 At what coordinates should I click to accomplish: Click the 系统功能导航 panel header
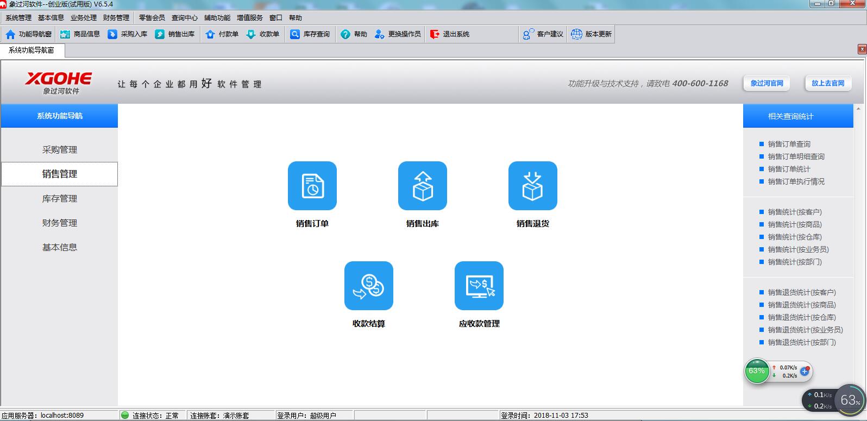pyautogui.click(x=59, y=116)
